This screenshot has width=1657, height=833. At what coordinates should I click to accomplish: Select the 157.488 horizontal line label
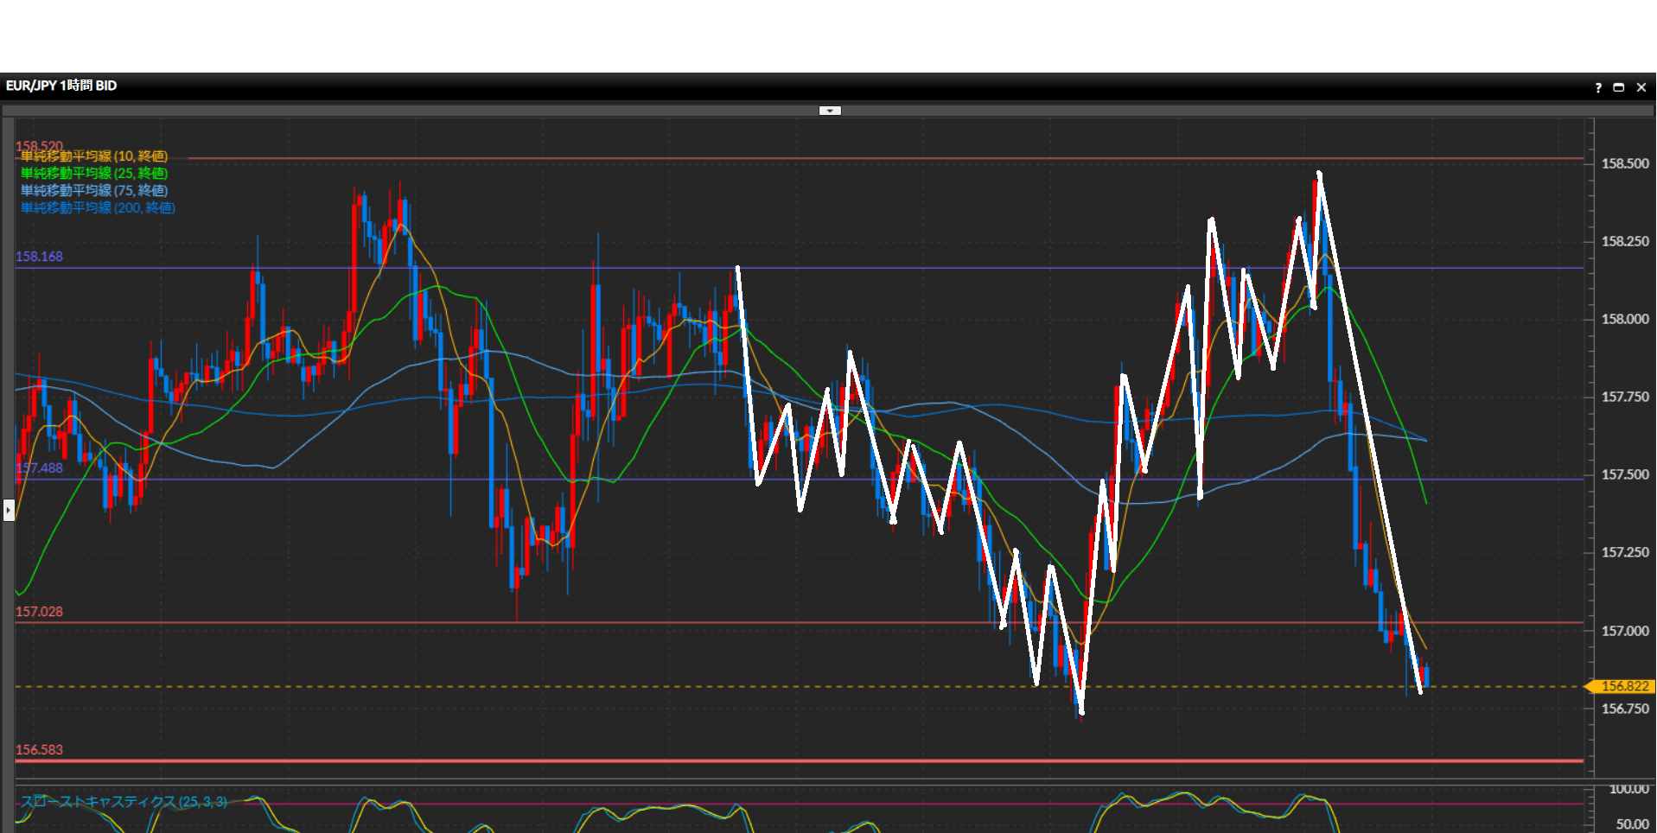point(39,468)
